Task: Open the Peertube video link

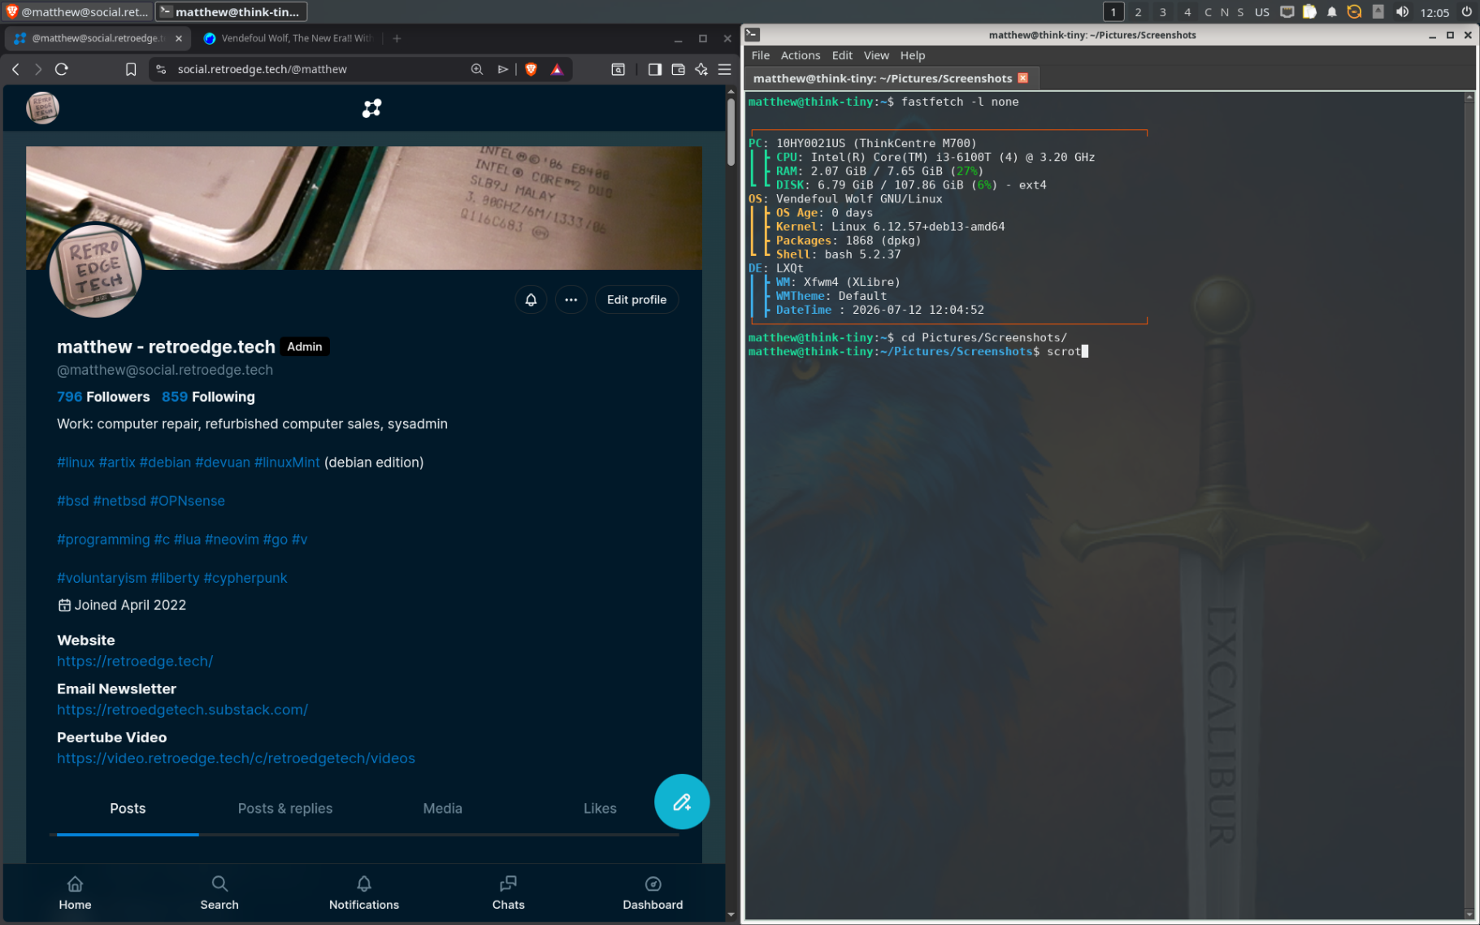Action: [x=236, y=758]
